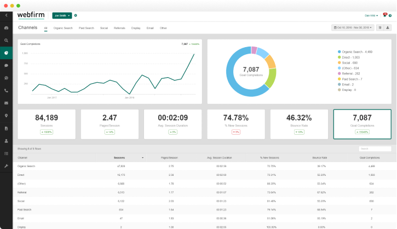Click the donut chart center total 7,087

point(251,70)
